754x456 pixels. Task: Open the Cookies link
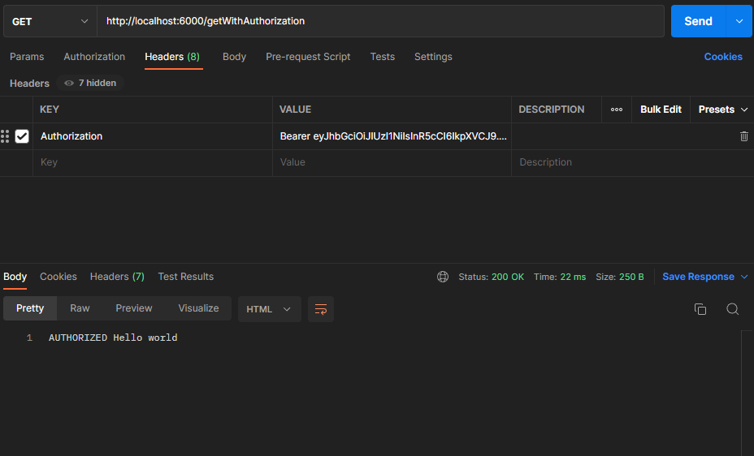point(723,57)
